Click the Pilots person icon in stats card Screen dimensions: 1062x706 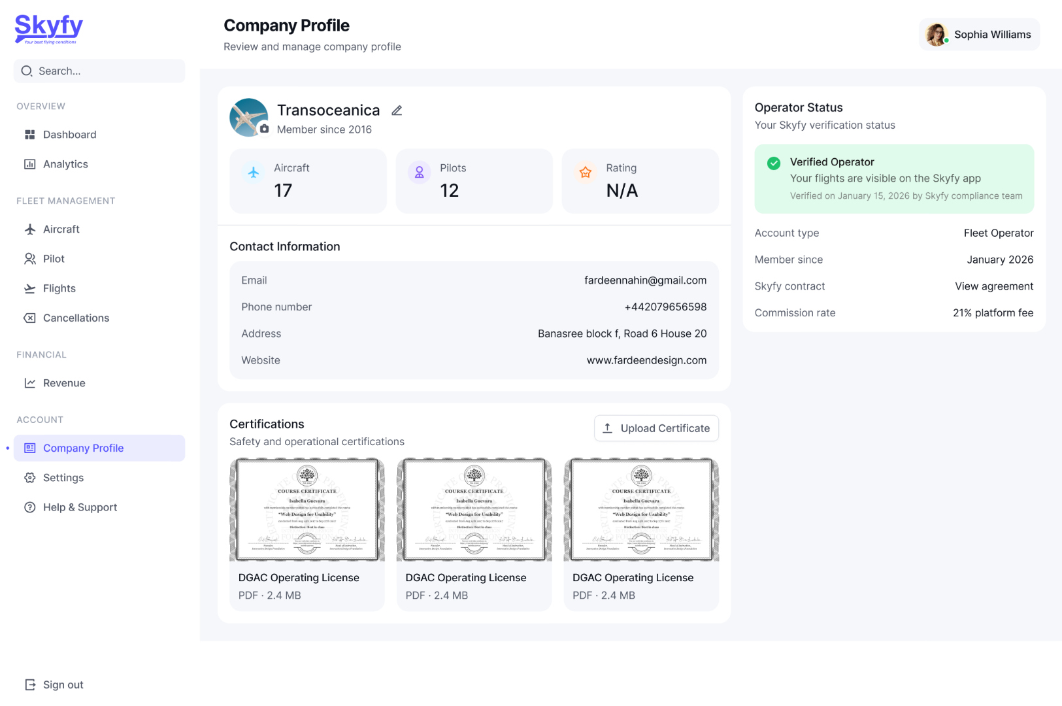420,172
